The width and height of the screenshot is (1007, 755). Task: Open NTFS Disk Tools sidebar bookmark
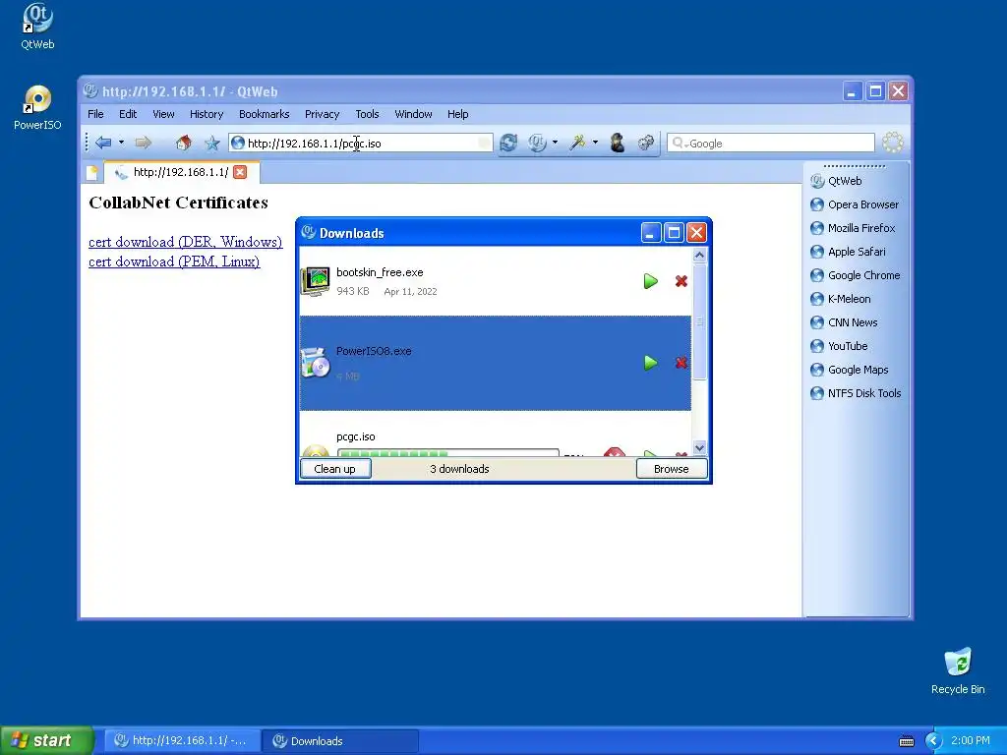coord(856,393)
